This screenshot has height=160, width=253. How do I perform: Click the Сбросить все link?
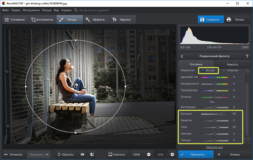(x=214, y=148)
